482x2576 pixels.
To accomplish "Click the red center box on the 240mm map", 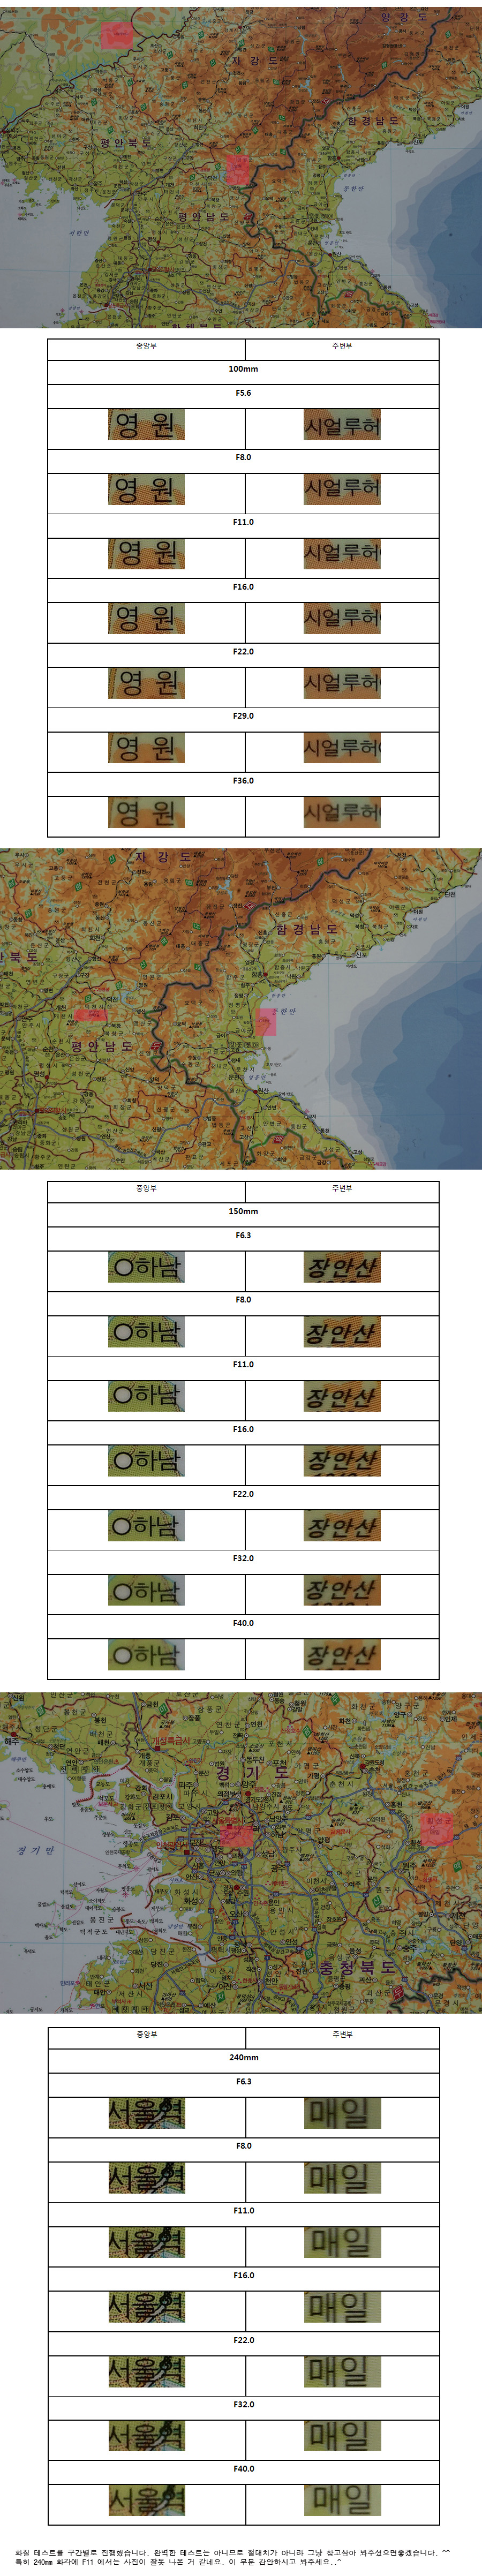I will (237, 1834).
